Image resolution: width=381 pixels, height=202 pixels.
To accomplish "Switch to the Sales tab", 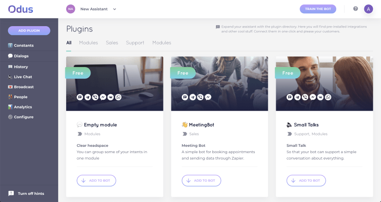I will [x=112, y=43].
